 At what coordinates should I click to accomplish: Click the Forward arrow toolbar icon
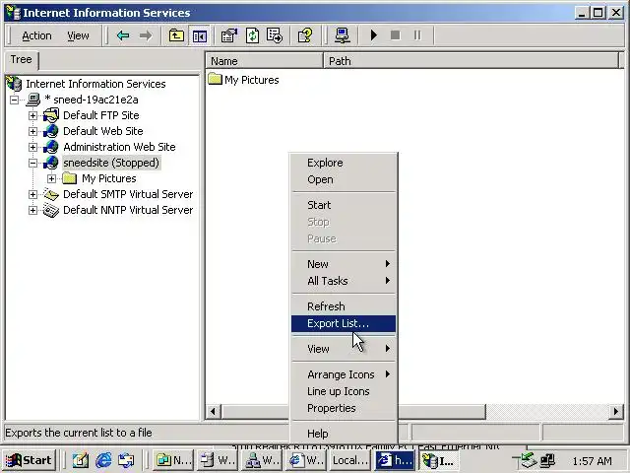point(146,35)
